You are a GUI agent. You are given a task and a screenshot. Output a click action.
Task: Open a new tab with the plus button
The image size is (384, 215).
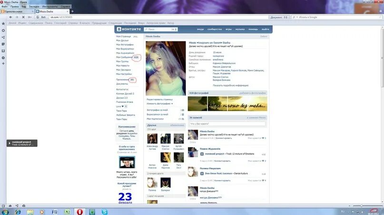coord(72,11)
